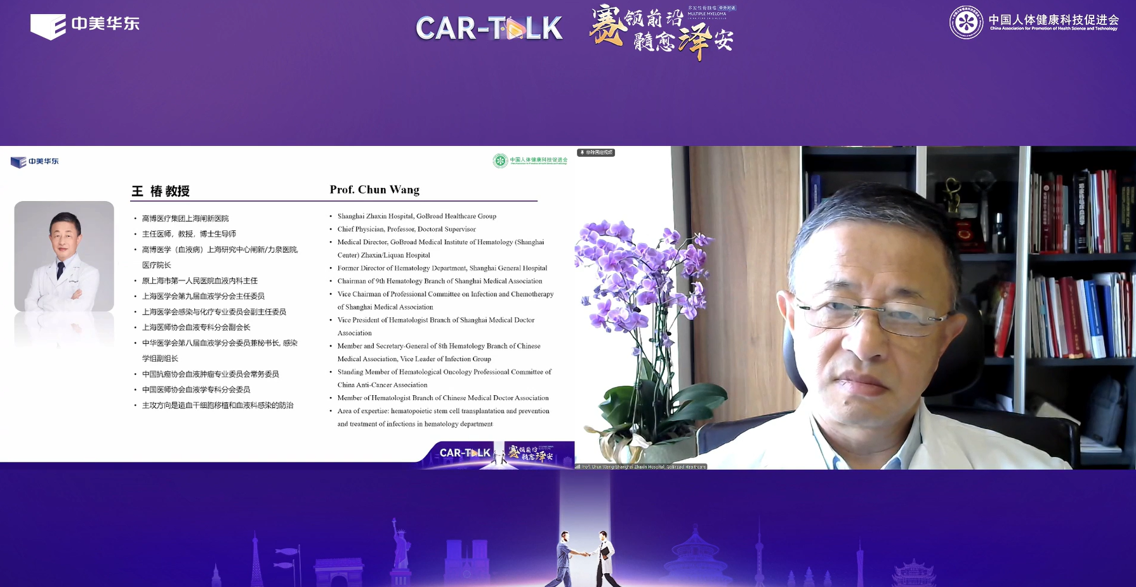The image size is (1136, 587).
Task: Click the line starting "高博医学（血液病）上海研究中心"
Action: click(x=220, y=257)
